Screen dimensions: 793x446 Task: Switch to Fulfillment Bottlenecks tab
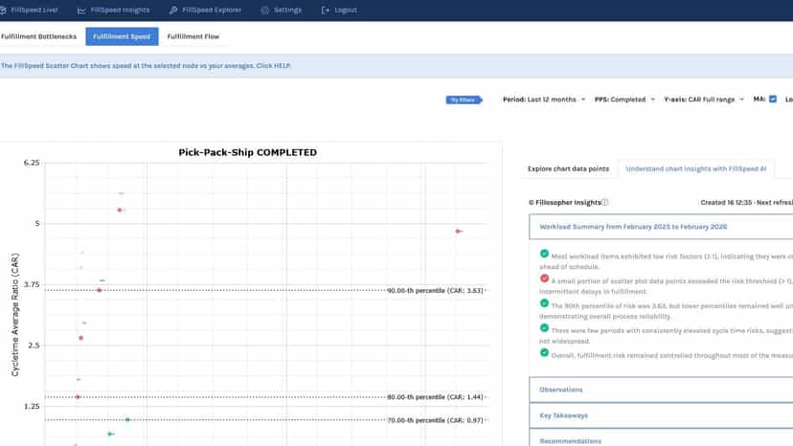point(39,36)
